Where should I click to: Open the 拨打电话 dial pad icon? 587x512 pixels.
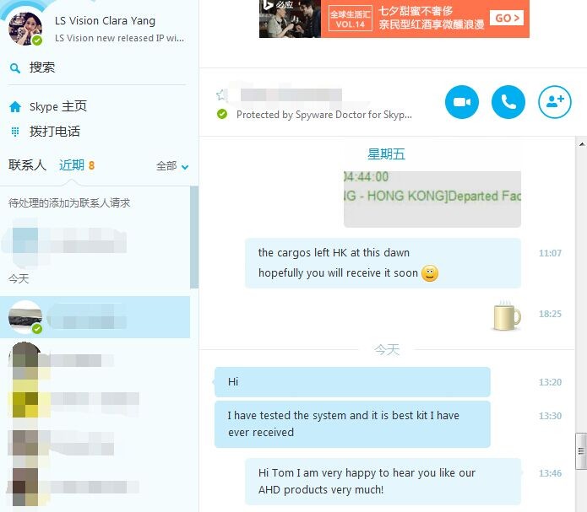coord(15,132)
